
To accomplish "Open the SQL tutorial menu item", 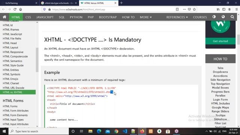I will click(61, 17).
